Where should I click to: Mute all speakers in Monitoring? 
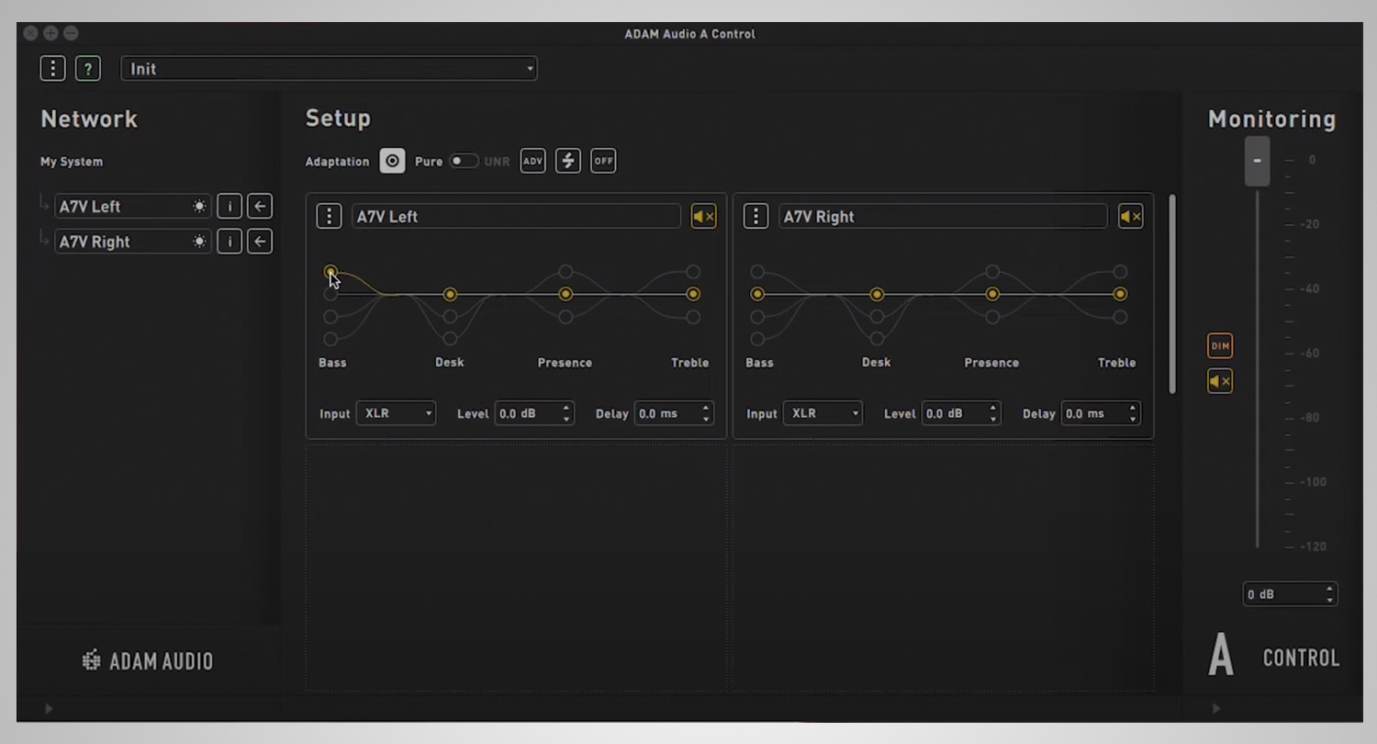(1220, 381)
